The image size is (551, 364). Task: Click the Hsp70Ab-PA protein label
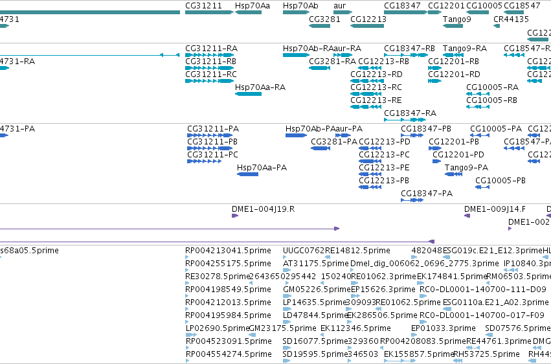[310, 129]
